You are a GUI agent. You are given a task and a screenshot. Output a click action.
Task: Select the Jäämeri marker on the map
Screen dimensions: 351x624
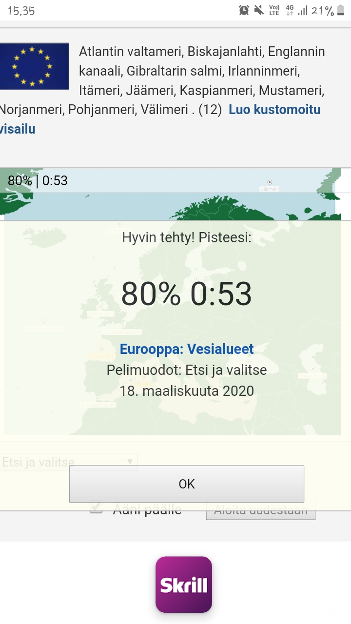pos(270,182)
